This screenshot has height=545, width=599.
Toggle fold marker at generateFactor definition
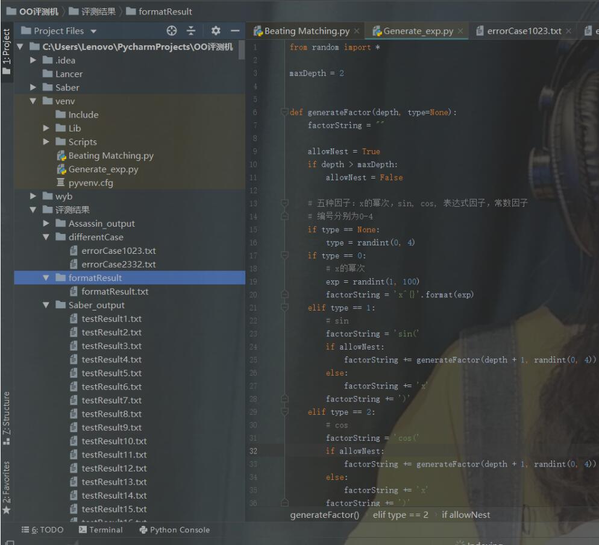coord(284,113)
